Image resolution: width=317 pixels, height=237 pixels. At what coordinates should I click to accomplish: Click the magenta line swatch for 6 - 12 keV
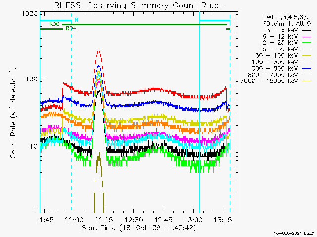(307, 37)
